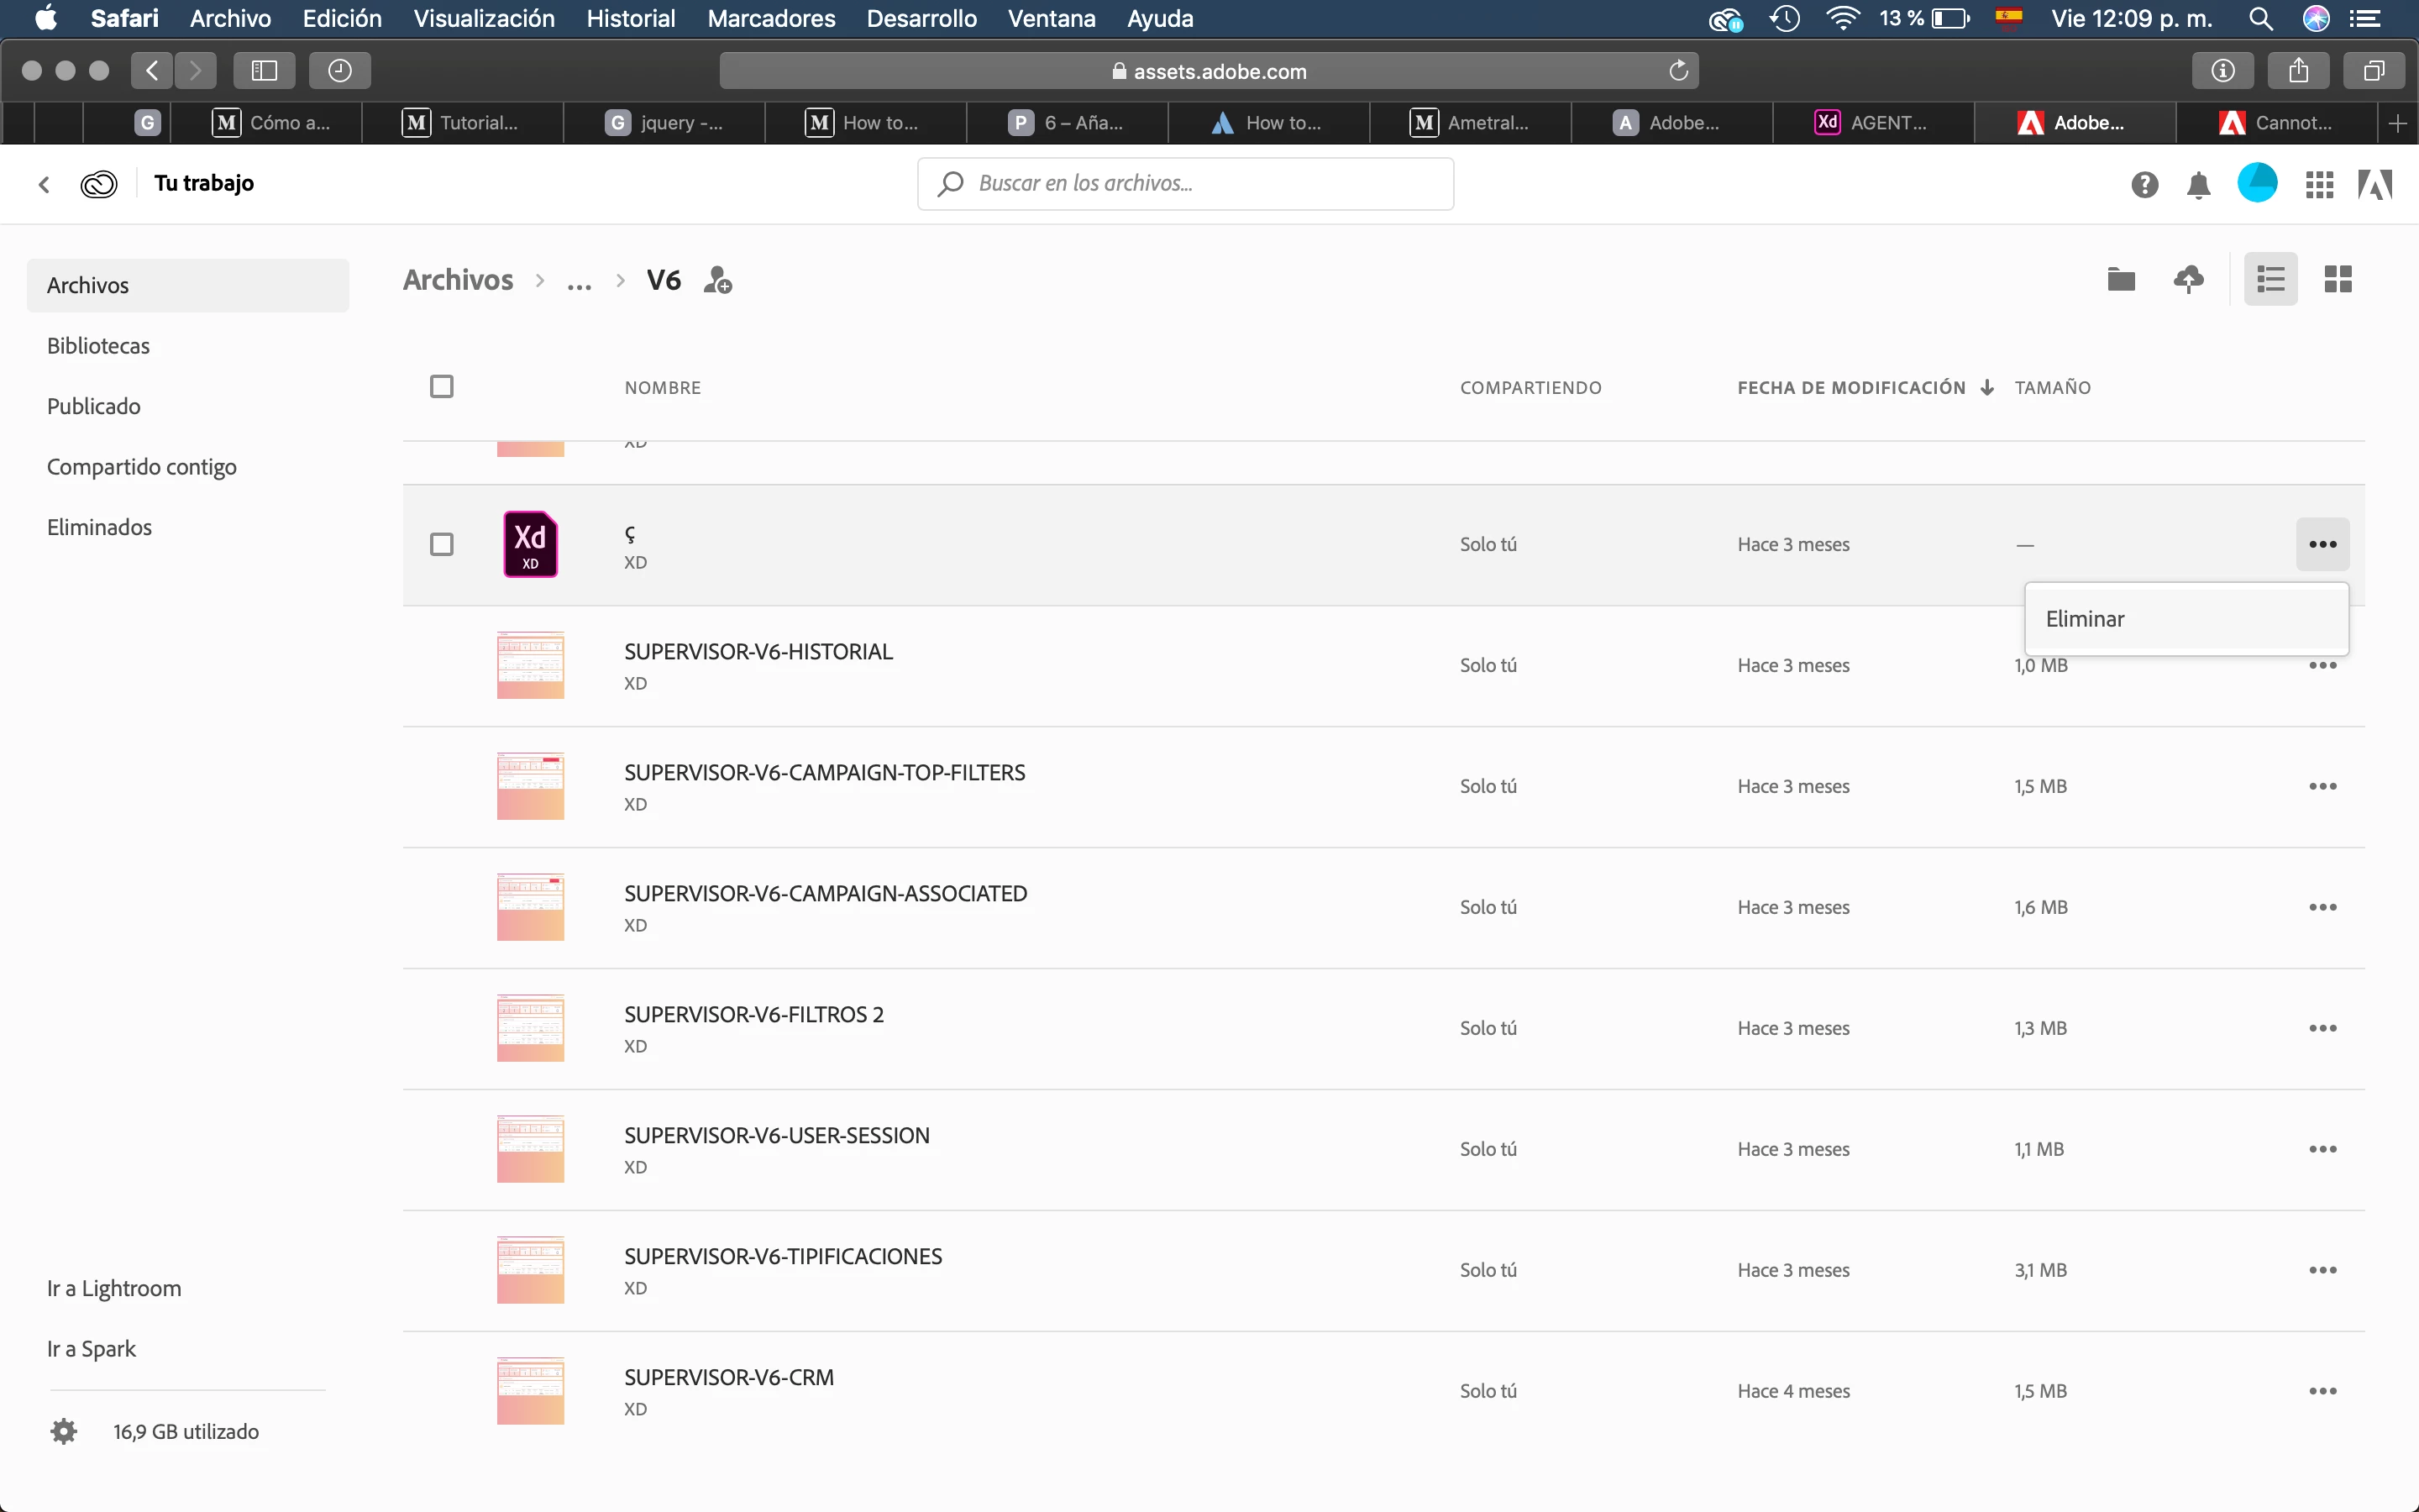This screenshot has width=2419, height=1512.
Task: Choose Eliminar from the context menu
Action: 2086,619
